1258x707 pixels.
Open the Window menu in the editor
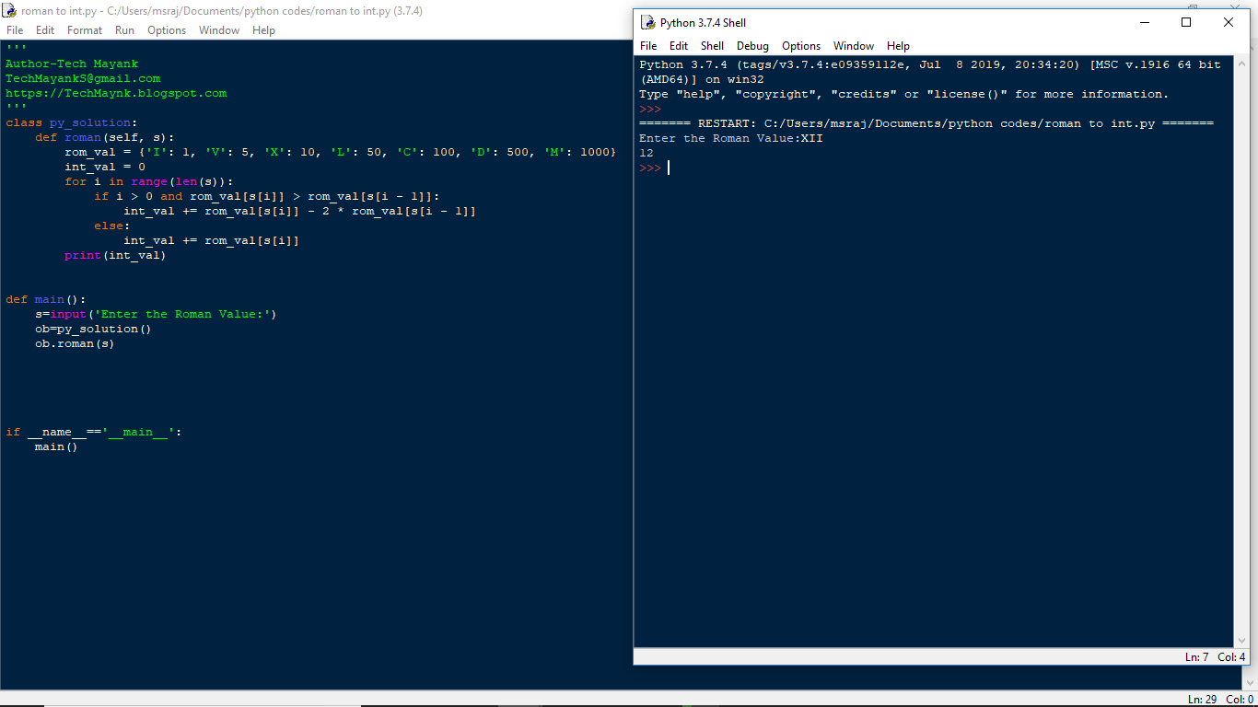[x=219, y=30]
